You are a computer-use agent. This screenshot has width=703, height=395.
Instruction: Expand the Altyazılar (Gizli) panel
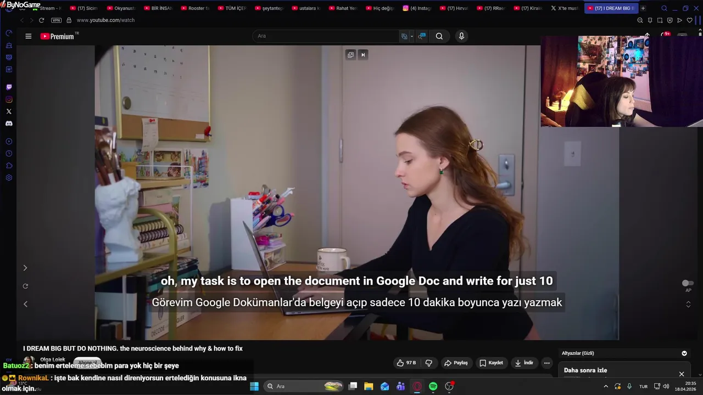click(x=684, y=353)
